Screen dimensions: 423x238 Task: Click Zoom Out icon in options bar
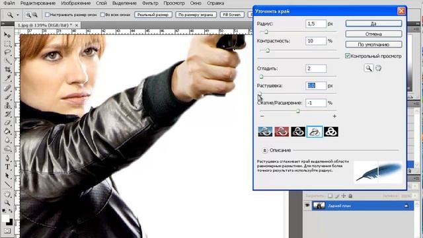(35, 15)
